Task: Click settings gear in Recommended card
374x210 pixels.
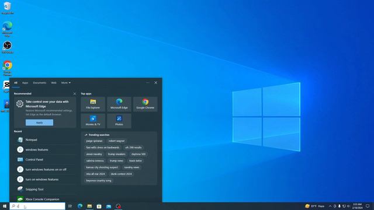Action: tap(20, 104)
